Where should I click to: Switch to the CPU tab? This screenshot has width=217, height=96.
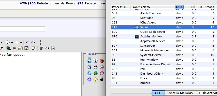(158, 93)
